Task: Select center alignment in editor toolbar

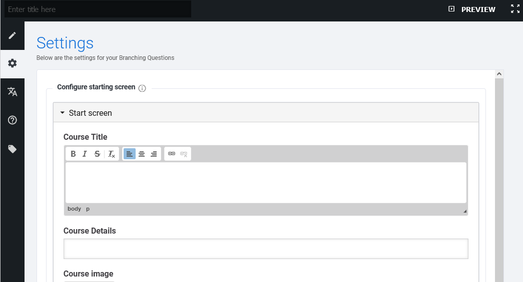Action: pos(142,154)
